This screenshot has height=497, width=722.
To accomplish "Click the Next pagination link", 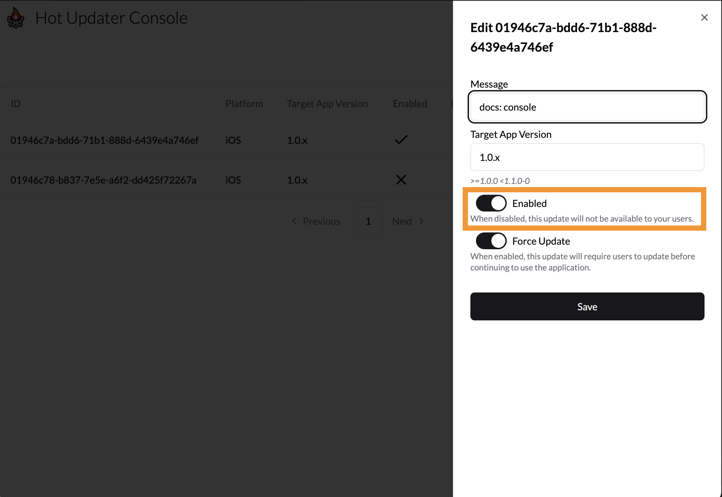I will point(402,221).
